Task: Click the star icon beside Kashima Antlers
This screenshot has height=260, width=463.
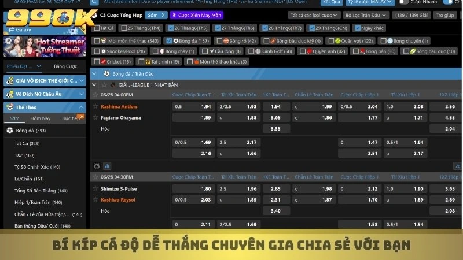Action: tap(96, 107)
